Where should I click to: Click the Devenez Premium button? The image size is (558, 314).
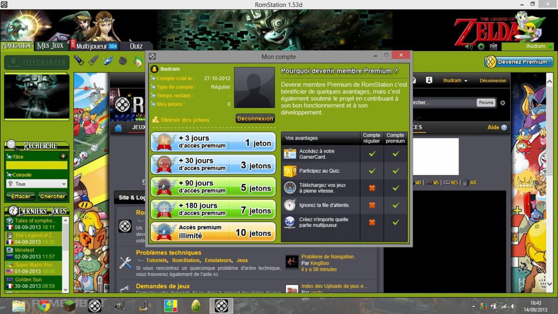(518, 62)
